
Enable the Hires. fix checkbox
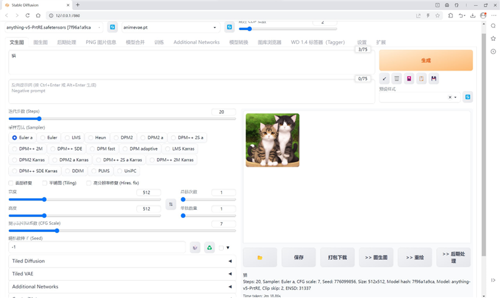(x=89, y=183)
